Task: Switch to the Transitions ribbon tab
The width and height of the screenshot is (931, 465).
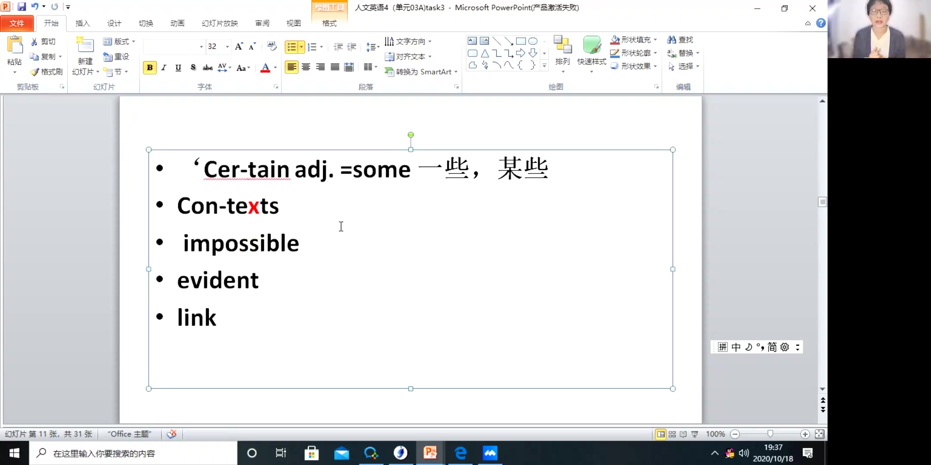Action: point(146,23)
